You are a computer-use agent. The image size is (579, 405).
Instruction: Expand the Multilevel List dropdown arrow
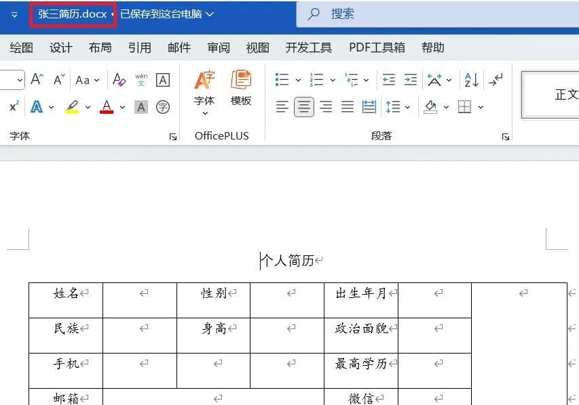pyautogui.click(x=366, y=80)
